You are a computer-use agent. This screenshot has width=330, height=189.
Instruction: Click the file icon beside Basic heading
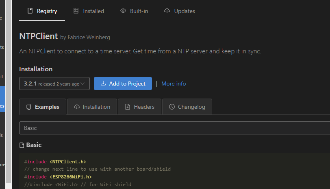coord(22,145)
